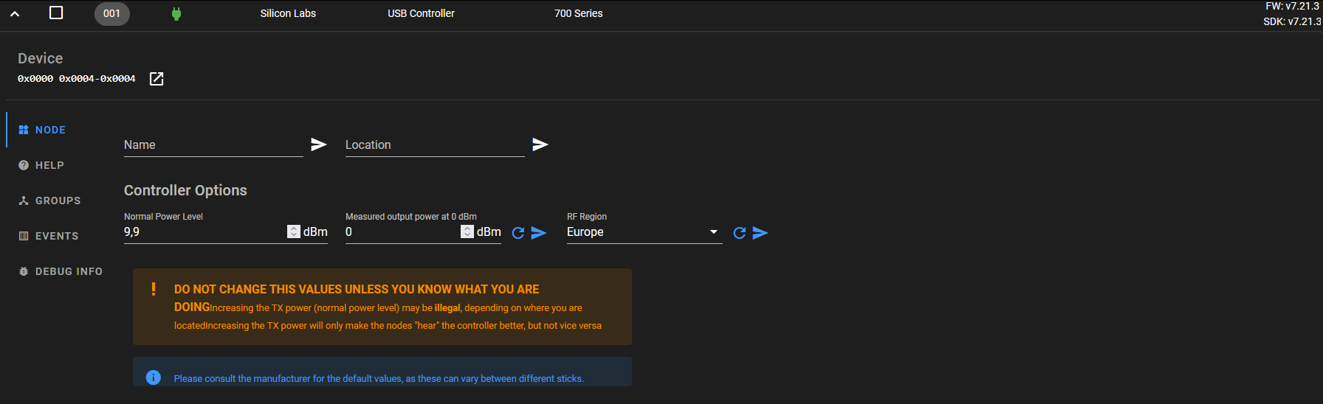
Task: Click the green power plug icon
Action: (x=176, y=13)
